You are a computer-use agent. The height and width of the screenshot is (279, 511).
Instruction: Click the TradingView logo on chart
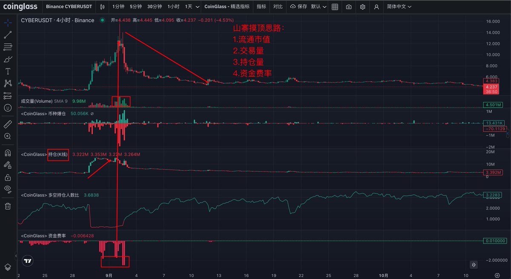pyautogui.click(x=28, y=261)
